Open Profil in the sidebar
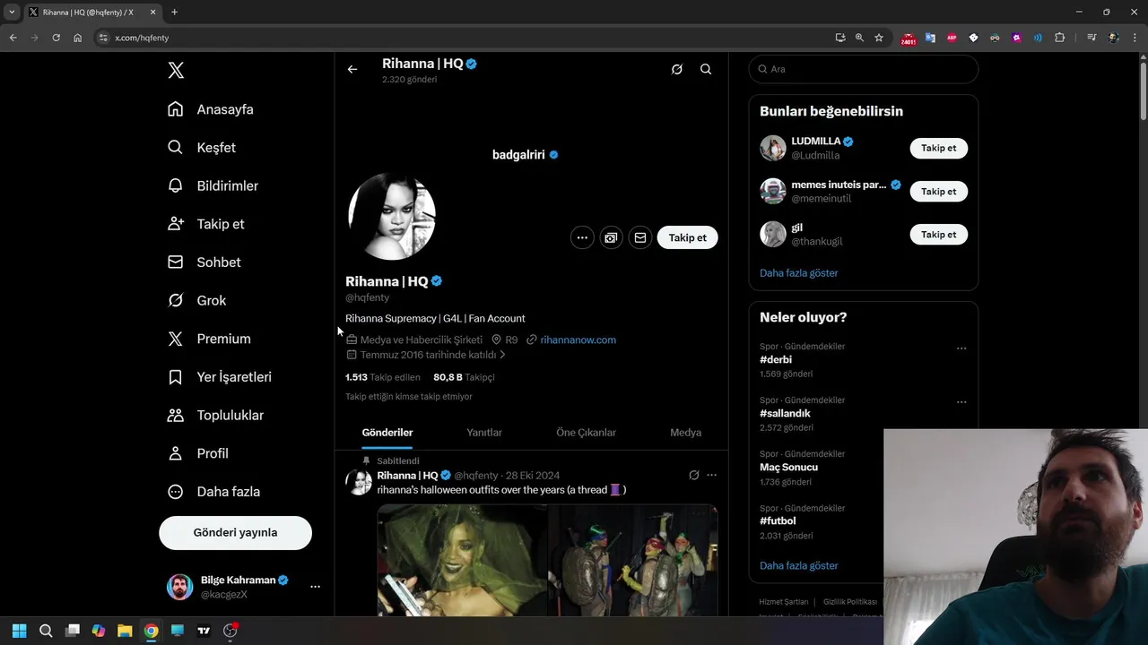This screenshot has height=645, width=1148. pyautogui.click(x=198, y=453)
